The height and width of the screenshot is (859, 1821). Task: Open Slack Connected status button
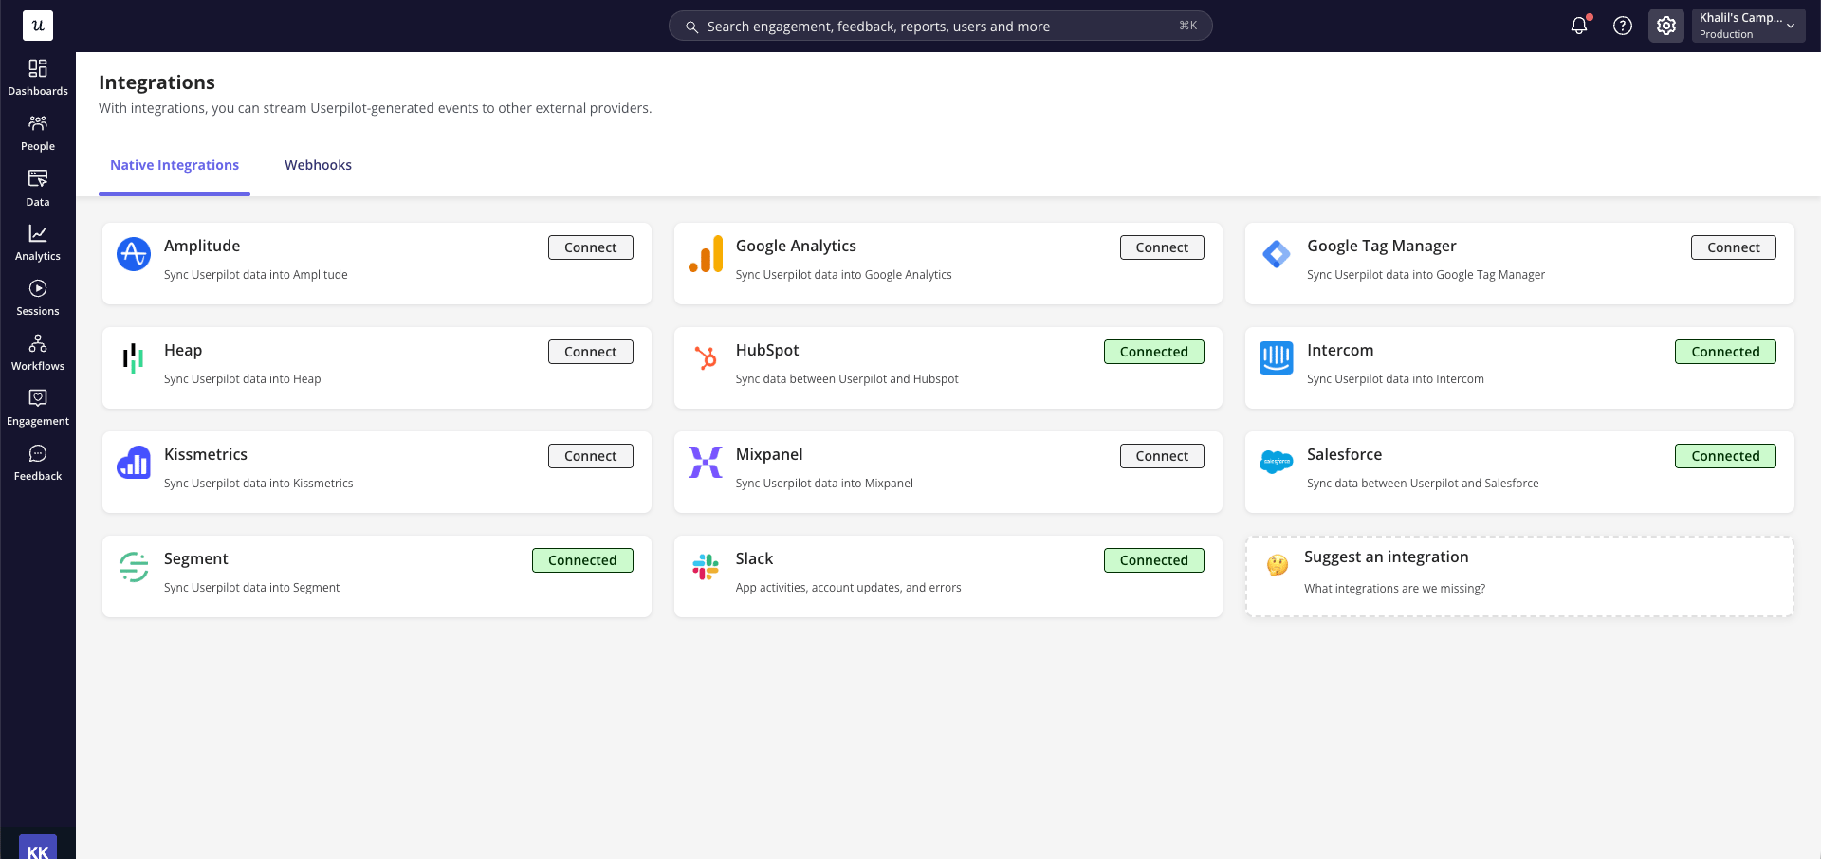[1154, 560]
